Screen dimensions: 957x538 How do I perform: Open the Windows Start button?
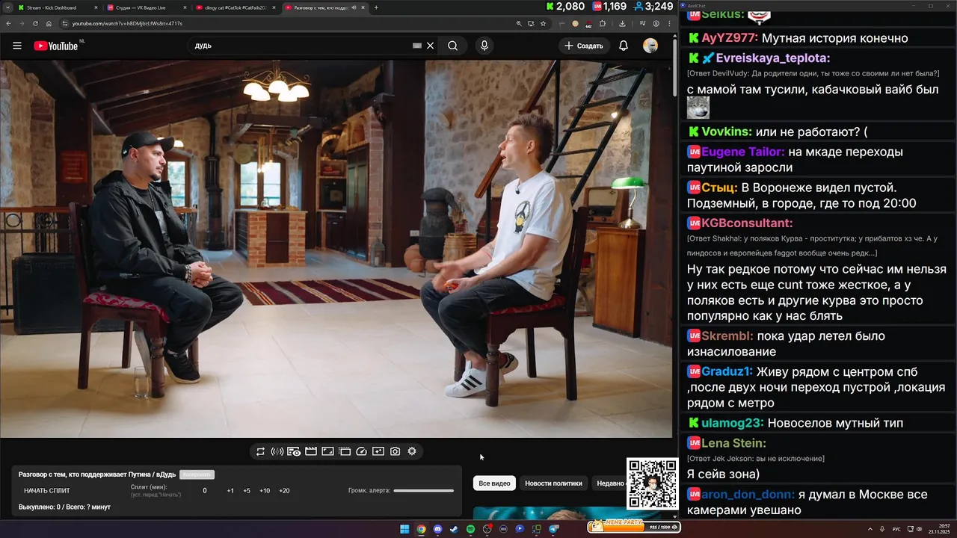pos(404,529)
